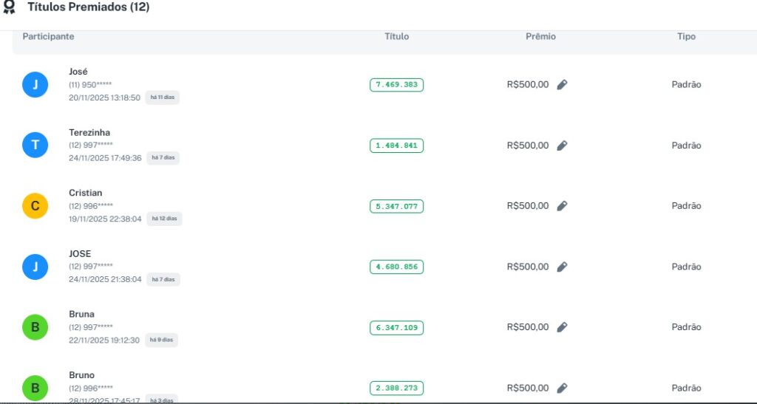The width and height of the screenshot is (757, 404).
Task: Click participant name JOSE in uppercase
Action: (x=80, y=253)
